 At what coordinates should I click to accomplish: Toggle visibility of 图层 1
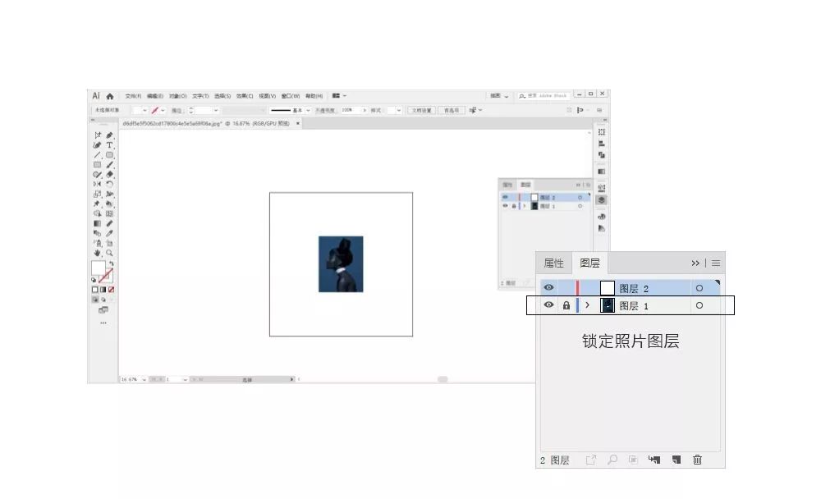tap(548, 305)
